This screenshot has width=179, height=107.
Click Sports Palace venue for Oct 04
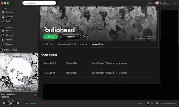tap(109, 73)
